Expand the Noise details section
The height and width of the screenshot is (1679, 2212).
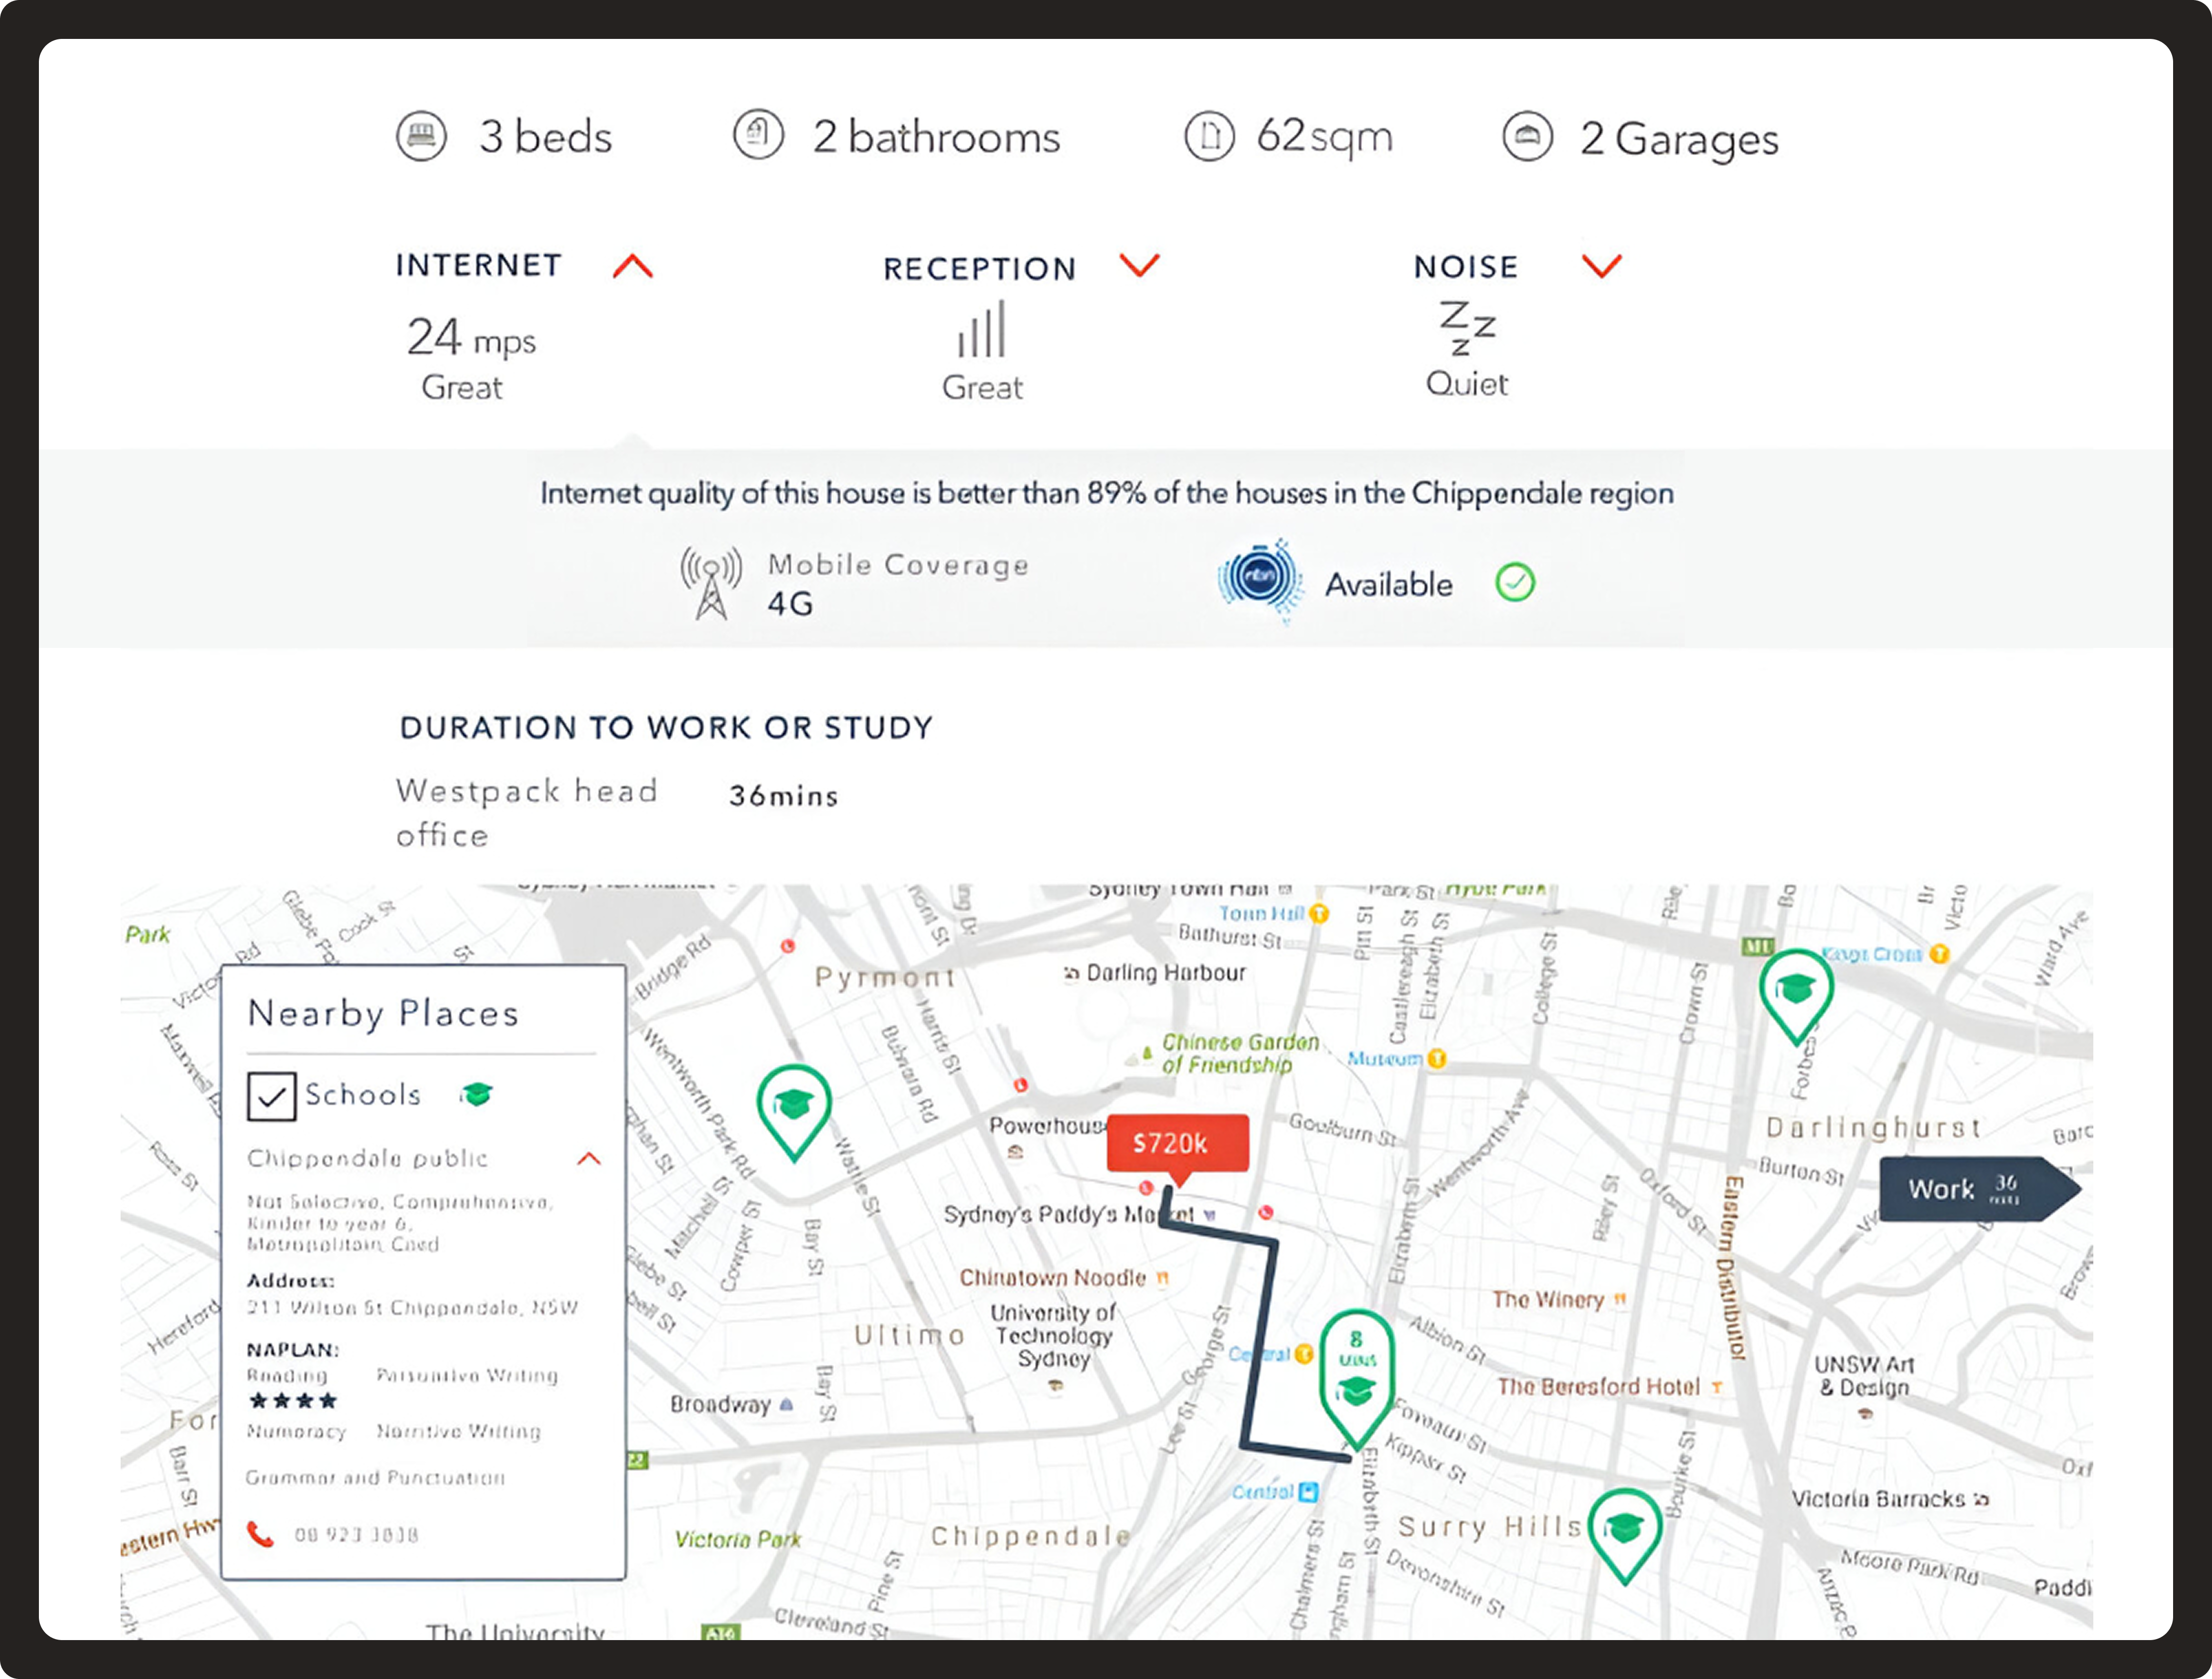point(1601,266)
